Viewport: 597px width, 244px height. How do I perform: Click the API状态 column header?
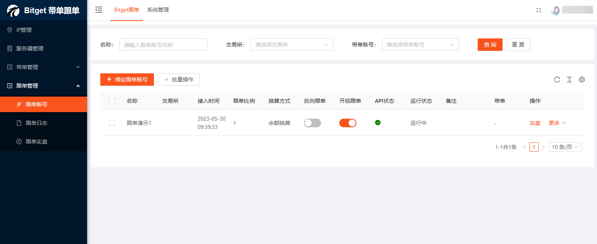pyautogui.click(x=385, y=101)
